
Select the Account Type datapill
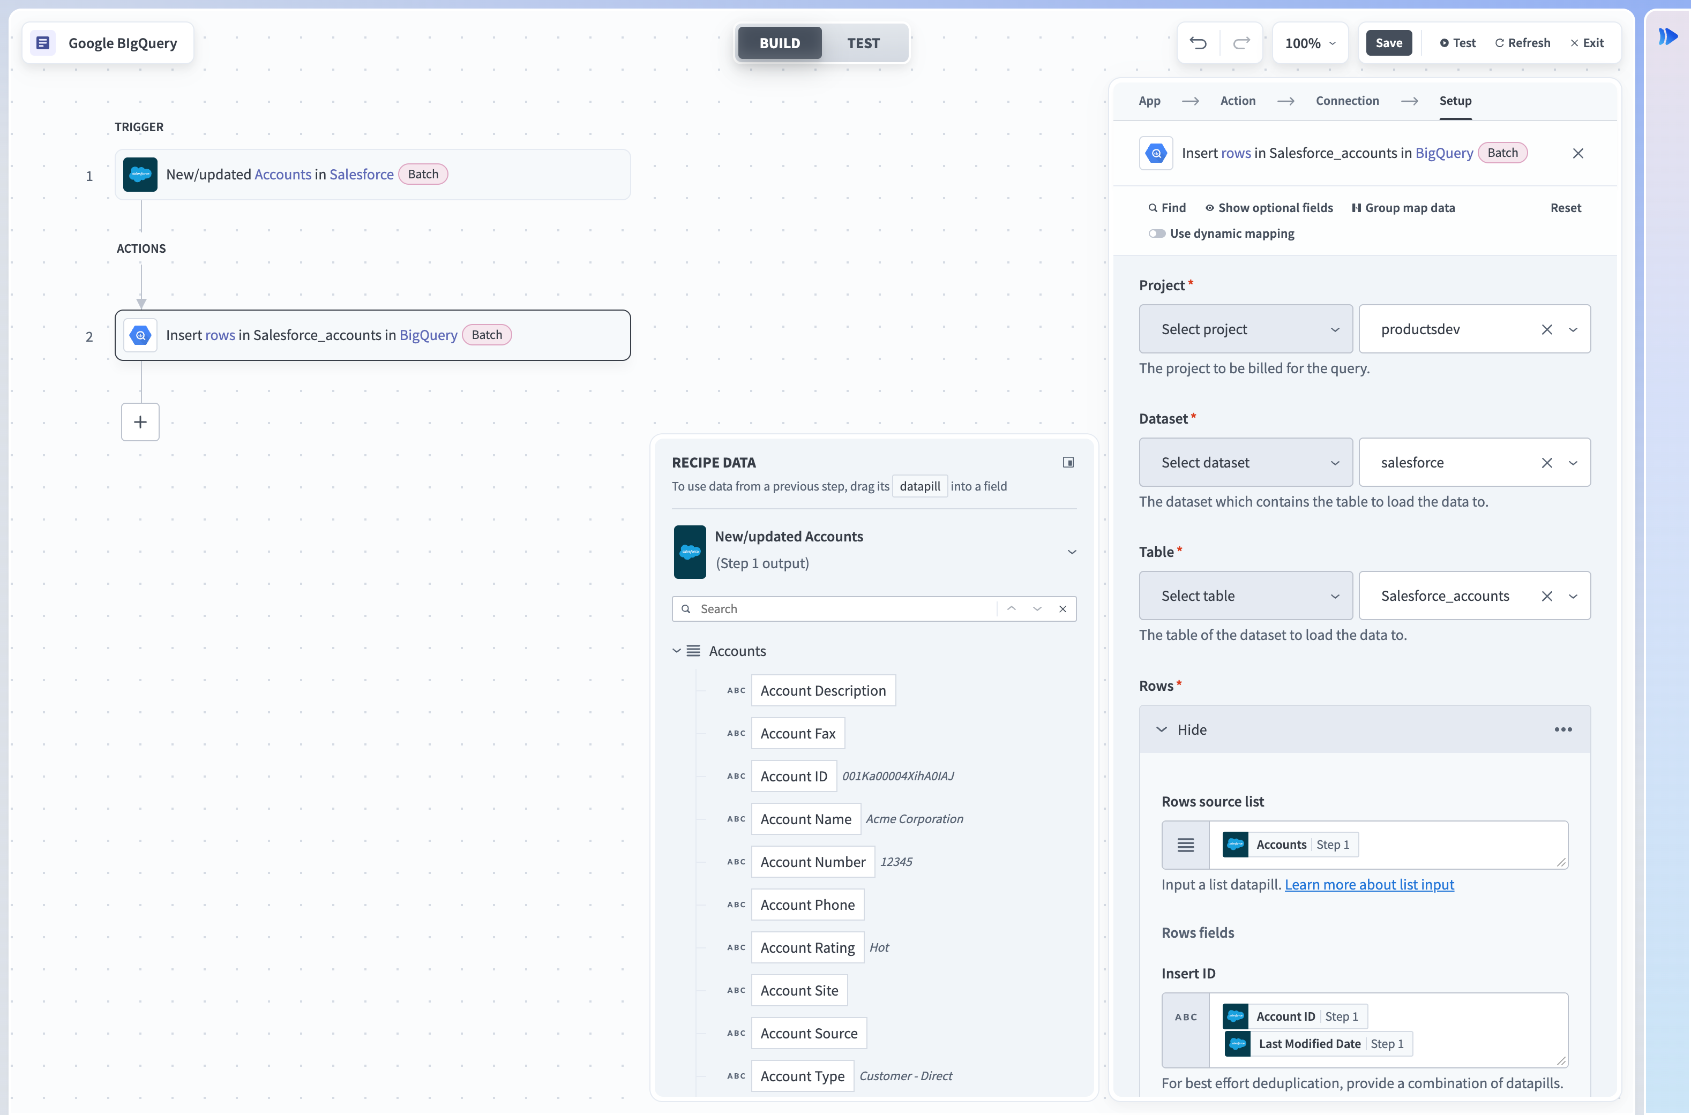803,1076
